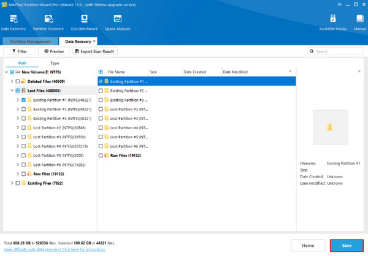The height and width of the screenshot is (256, 368).
Task: Click the Lost Files folder icon in tree
Action: [x=23, y=91]
